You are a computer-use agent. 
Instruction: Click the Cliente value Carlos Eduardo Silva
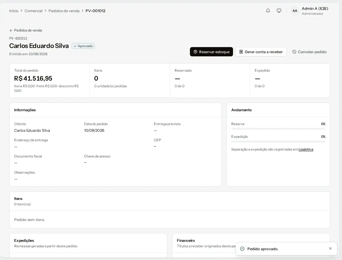32,131
